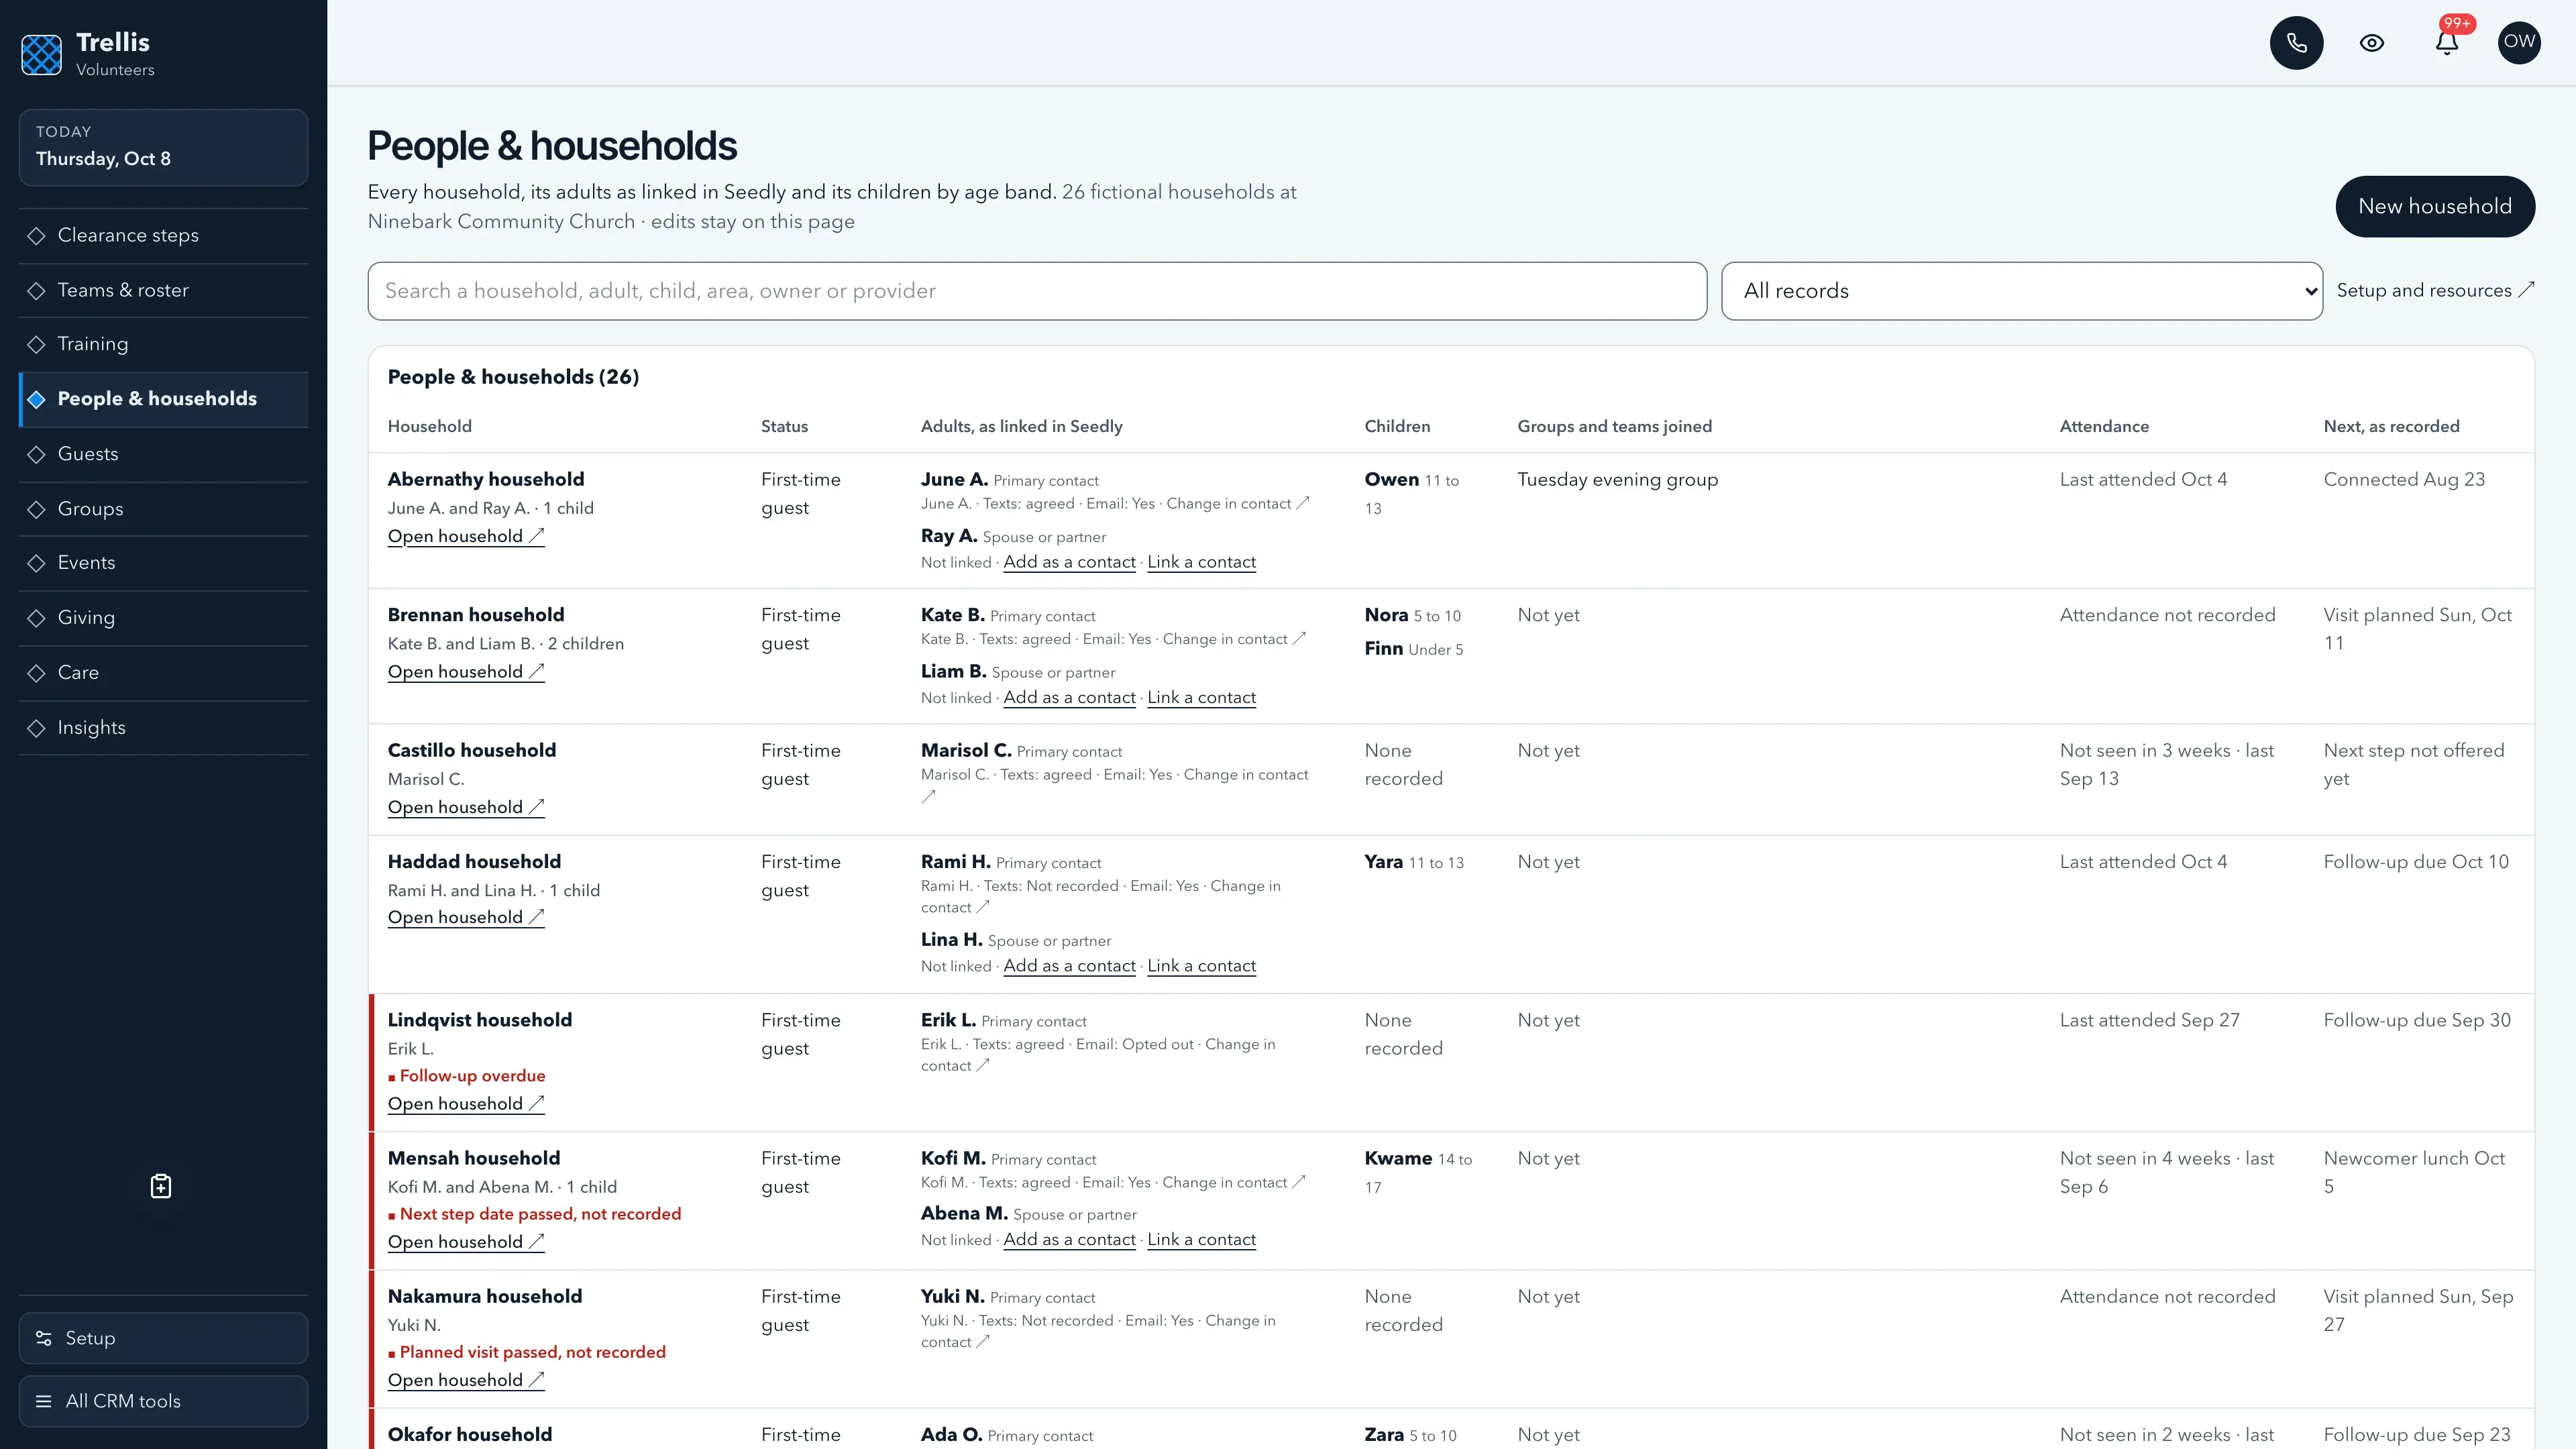Click the diamond icon beside Clearance steps
Image resolution: width=2576 pixels, height=1449 pixels.
click(37, 236)
